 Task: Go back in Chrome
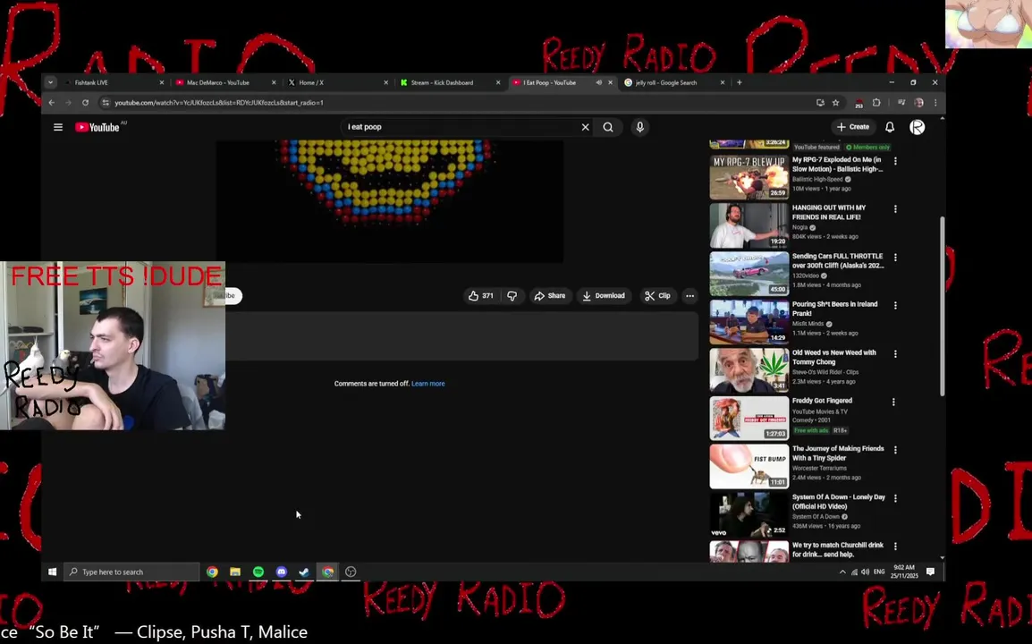coord(52,103)
